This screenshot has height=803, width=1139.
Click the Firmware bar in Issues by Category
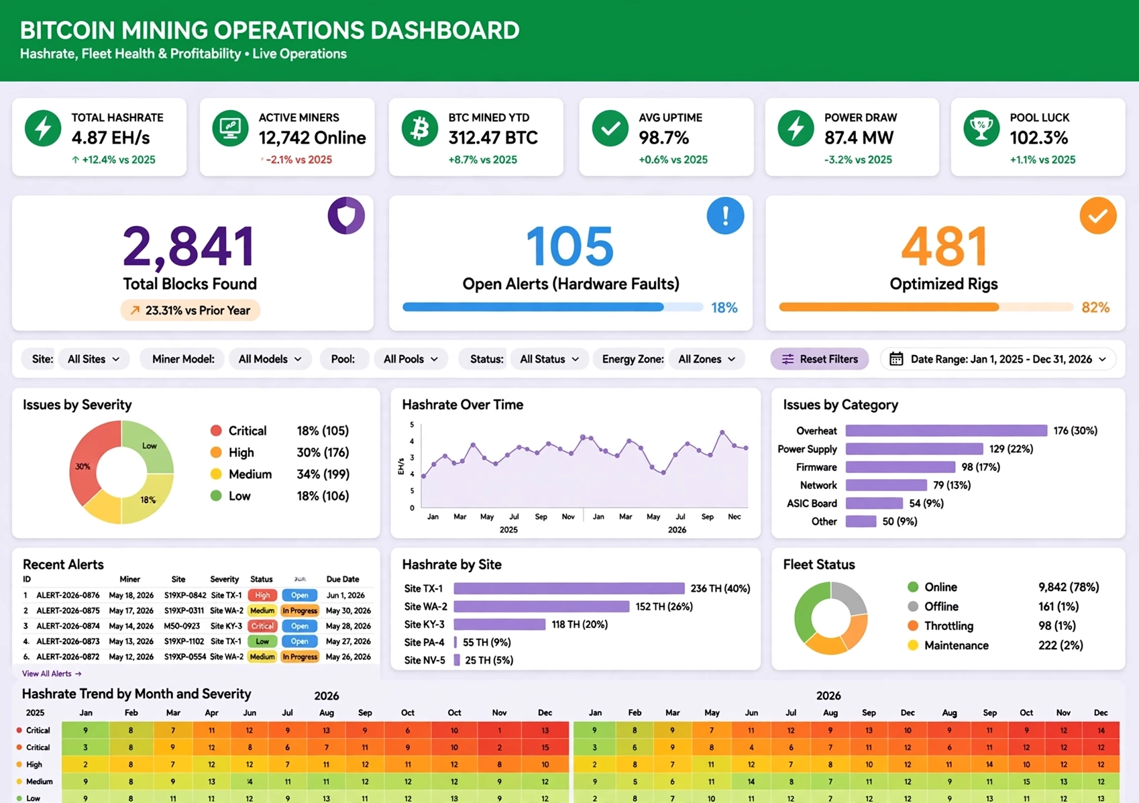900,467
